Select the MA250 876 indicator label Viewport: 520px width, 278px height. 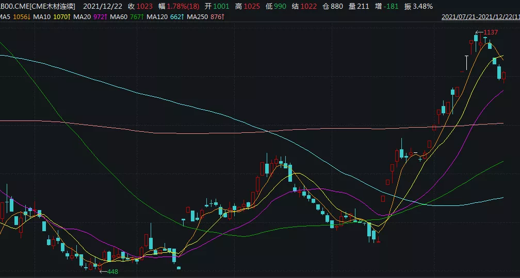[206, 16]
